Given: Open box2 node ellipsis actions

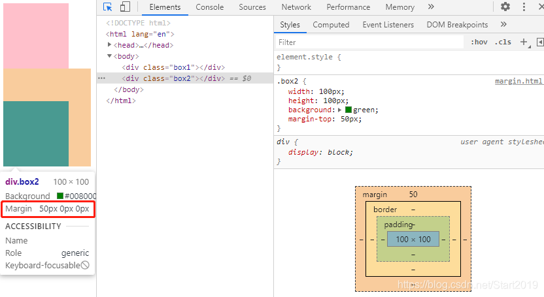Looking at the screenshot, I should [x=101, y=78].
